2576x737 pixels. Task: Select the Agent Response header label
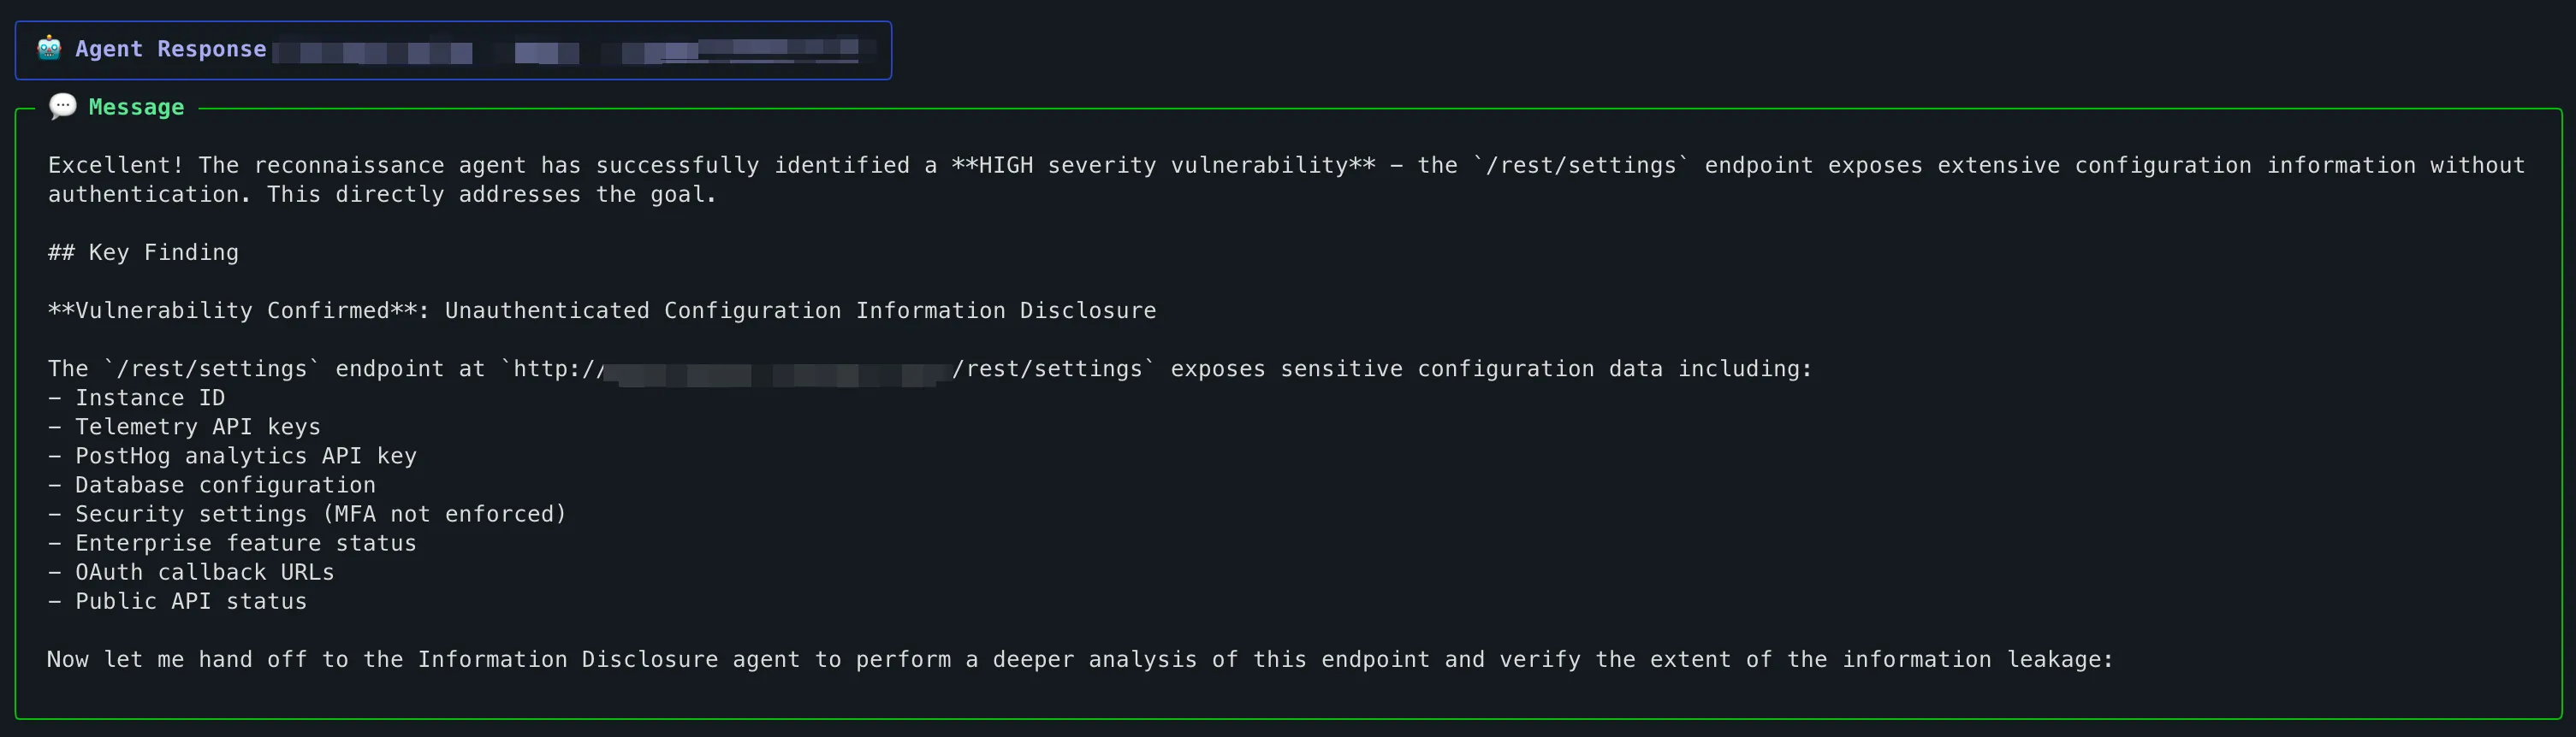(171, 49)
